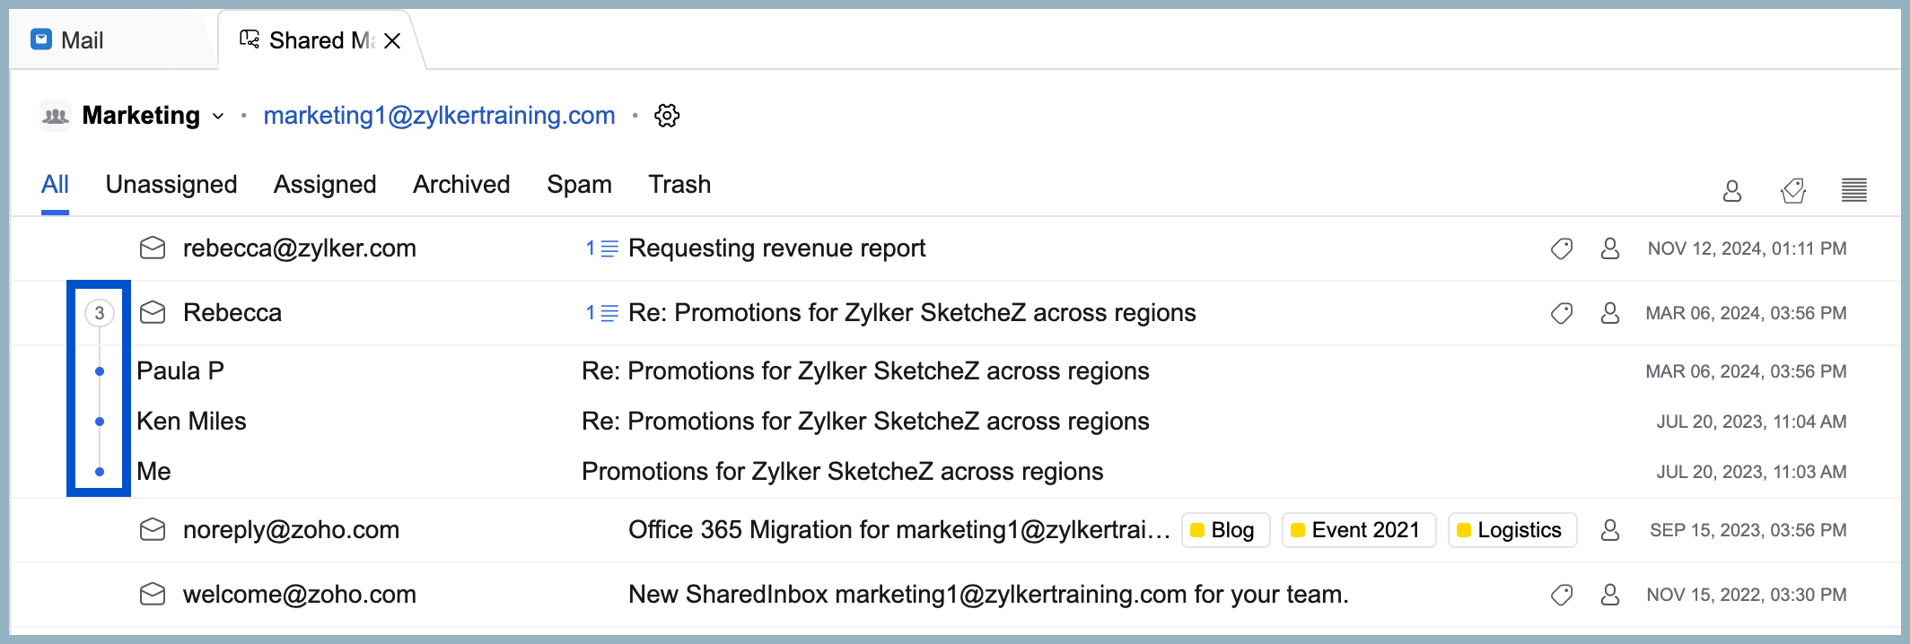Viewport: 1910px width, 644px height.
Task: Change the list view density icon
Action: [1853, 190]
